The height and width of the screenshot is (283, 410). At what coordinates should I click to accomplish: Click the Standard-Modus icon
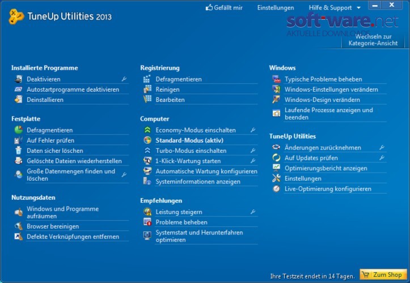[147, 140]
